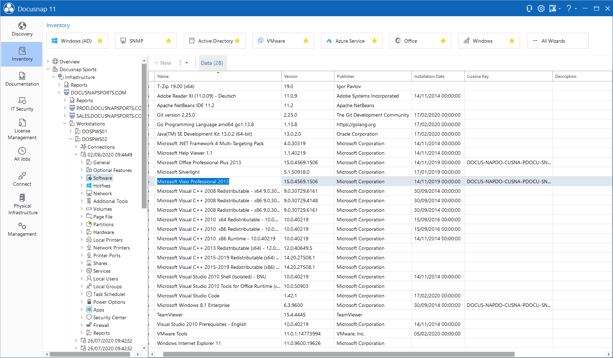The width and height of the screenshot is (613, 358).
Task: Open License Management module
Action: (22, 129)
